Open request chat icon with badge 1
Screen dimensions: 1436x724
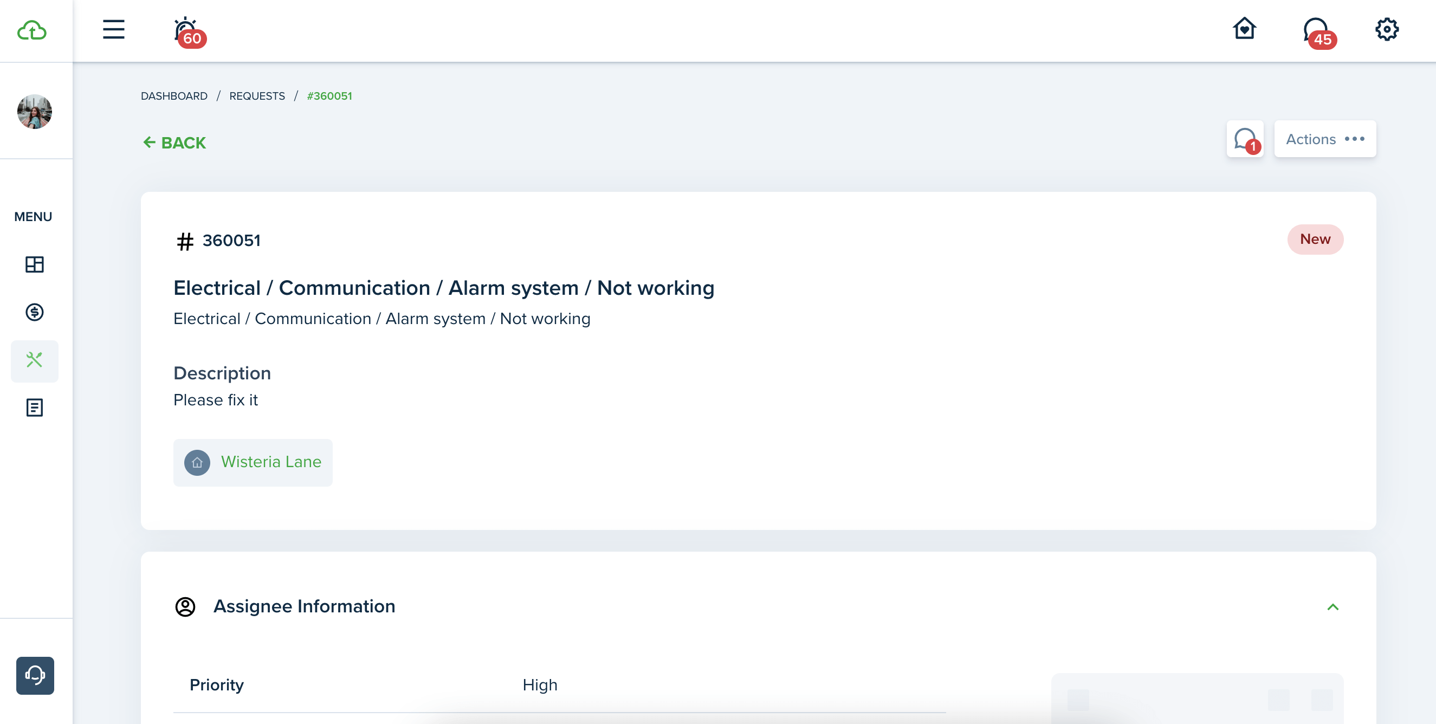click(x=1245, y=139)
